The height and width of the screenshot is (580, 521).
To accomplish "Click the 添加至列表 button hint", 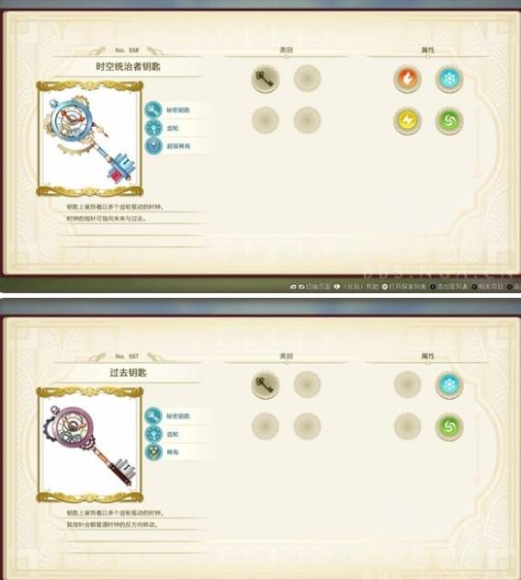I will 448,287.
